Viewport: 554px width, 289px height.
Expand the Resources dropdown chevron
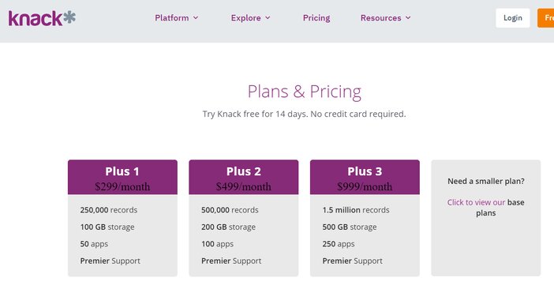[x=408, y=17]
